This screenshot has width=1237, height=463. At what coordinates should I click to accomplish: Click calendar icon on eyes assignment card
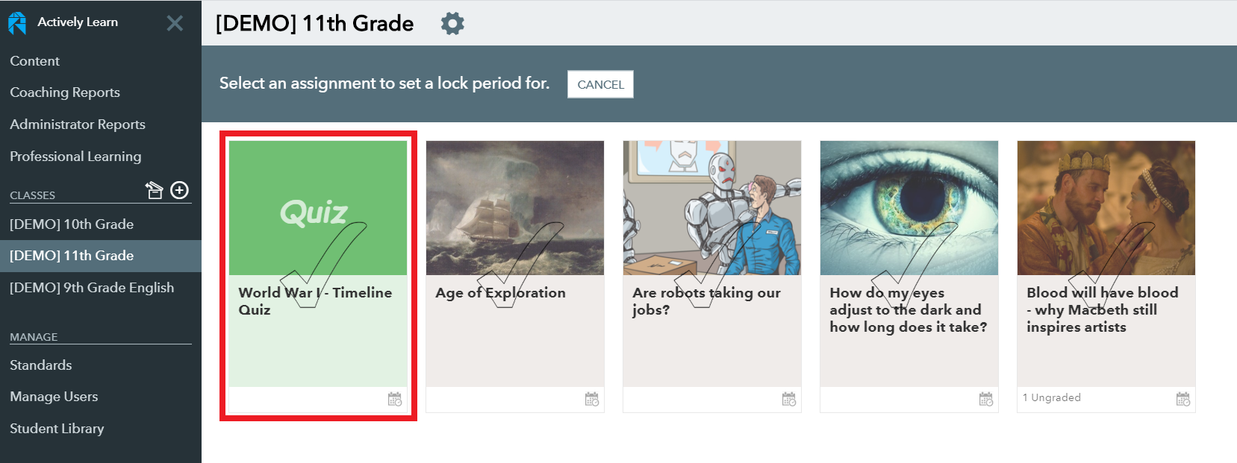tap(986, 399)
